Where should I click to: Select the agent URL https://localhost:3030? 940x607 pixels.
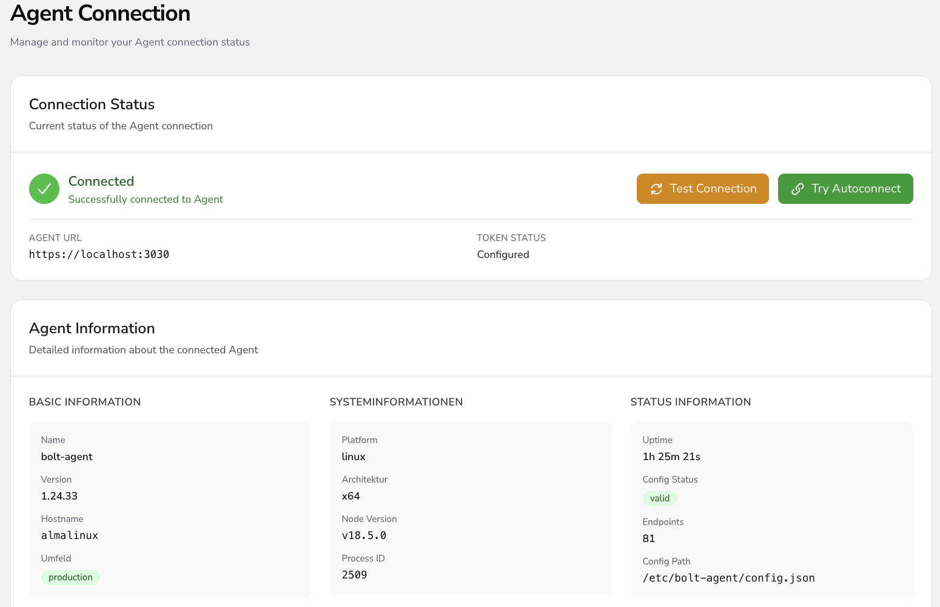99,254
